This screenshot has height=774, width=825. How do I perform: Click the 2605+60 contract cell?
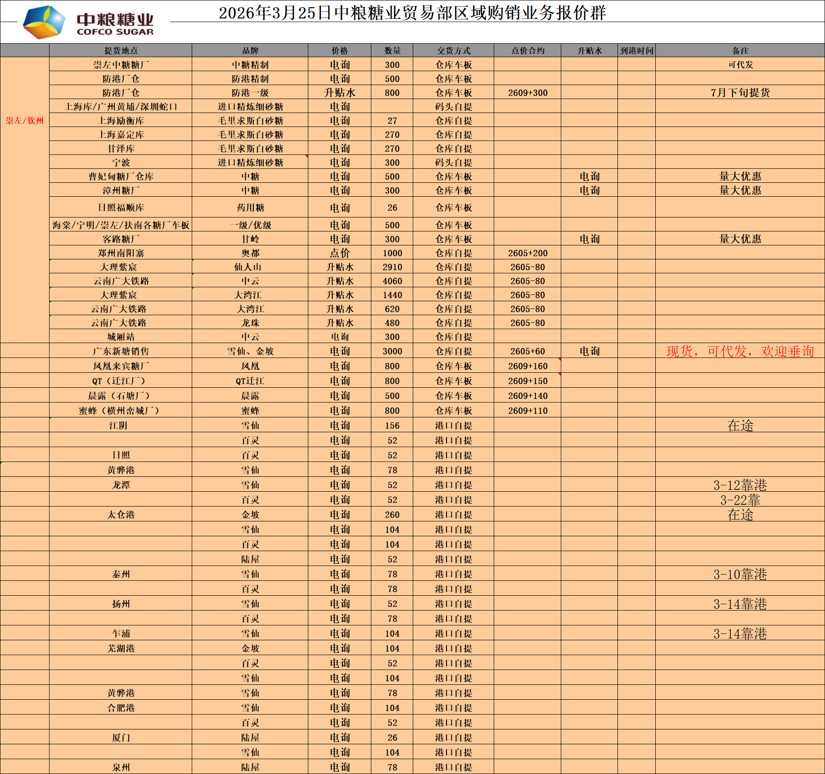click(527, 351)
